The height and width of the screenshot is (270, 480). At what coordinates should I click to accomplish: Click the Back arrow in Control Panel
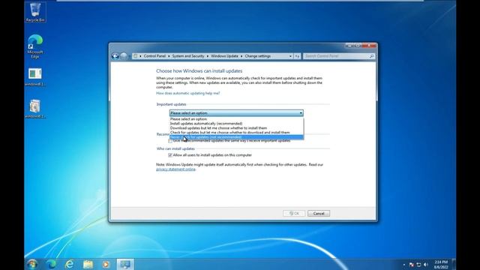pos(115,56)
